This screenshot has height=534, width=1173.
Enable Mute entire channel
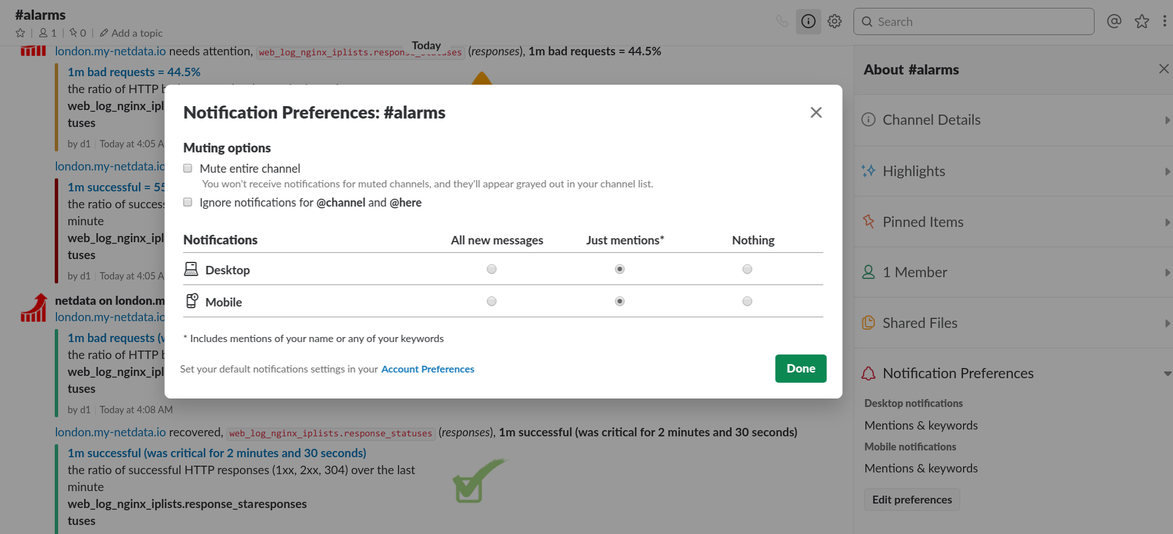pos(187,168)
